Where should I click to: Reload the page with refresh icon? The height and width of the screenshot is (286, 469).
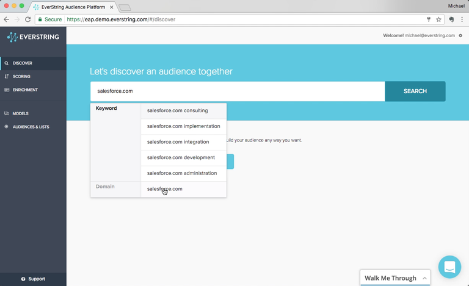click(x=28, y=20)
